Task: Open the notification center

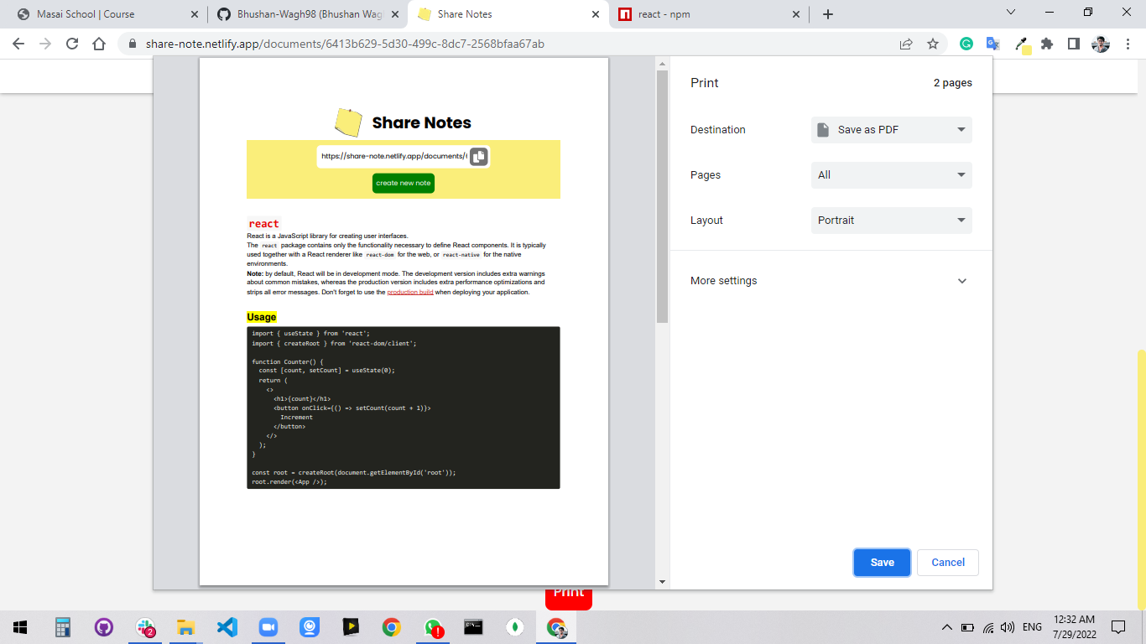Action: tap(1118, 626)
